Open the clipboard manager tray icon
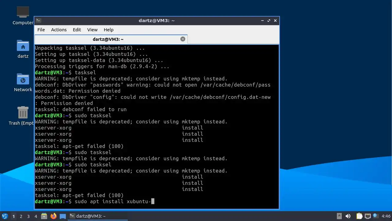 tap(359, 216)
